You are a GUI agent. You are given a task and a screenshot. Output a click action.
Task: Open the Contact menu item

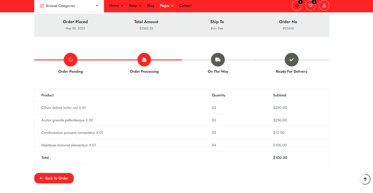coord(185,6)
